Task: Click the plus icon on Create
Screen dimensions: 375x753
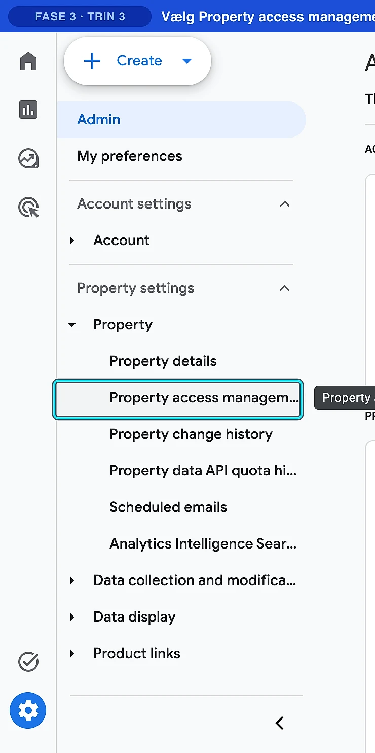Action: pos(92,61)
